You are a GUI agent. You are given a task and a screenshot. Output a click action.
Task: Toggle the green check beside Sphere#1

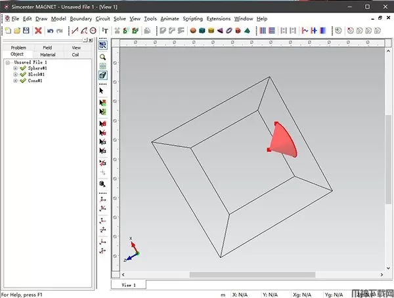[x=23, y=68]
